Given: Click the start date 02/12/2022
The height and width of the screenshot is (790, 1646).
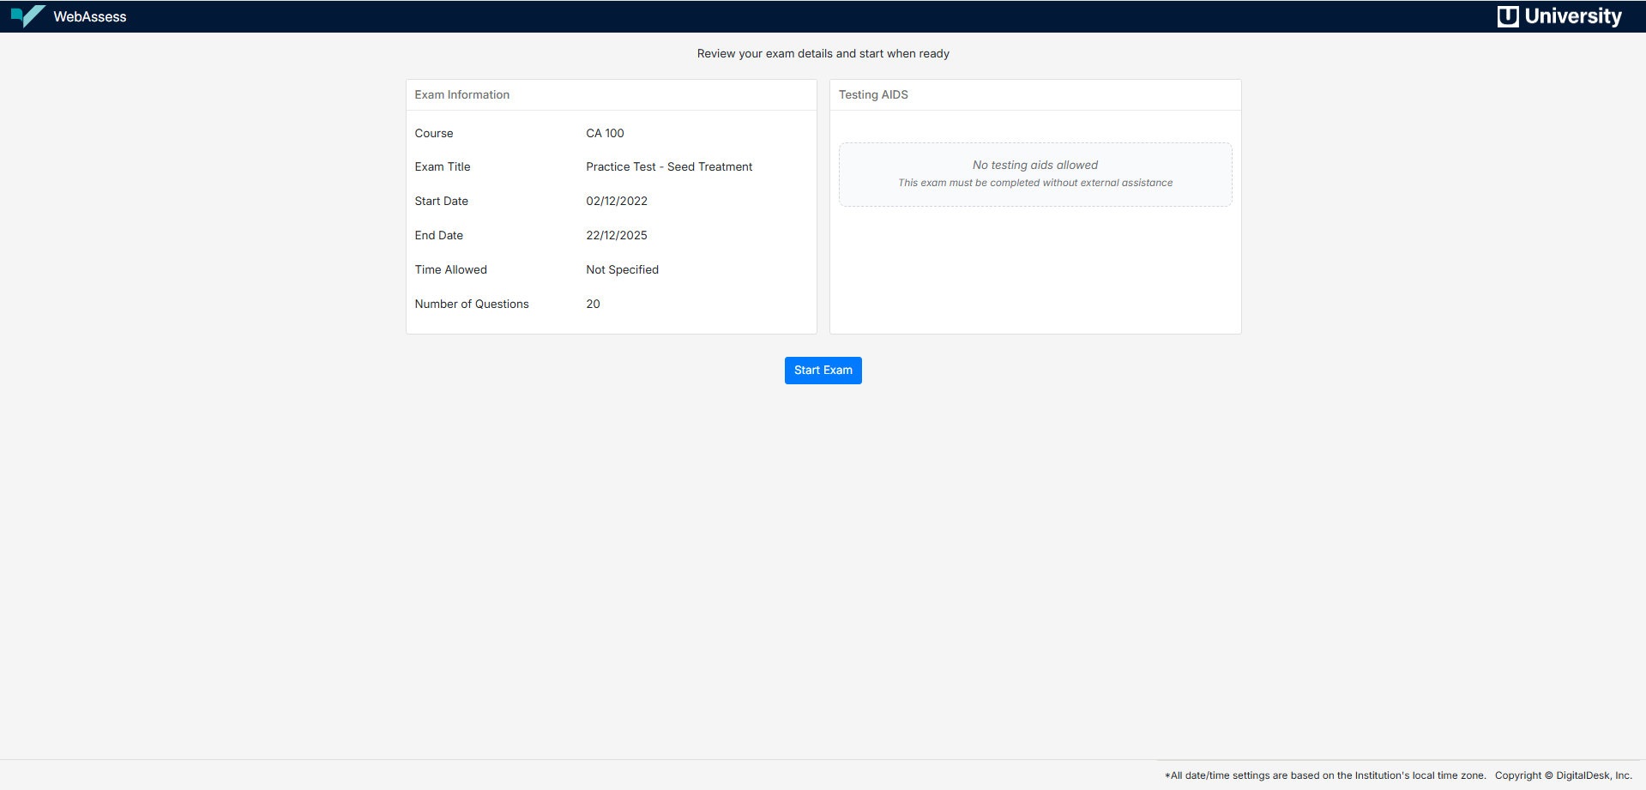Looking at the screenshot, I should (x=616, y=202).
